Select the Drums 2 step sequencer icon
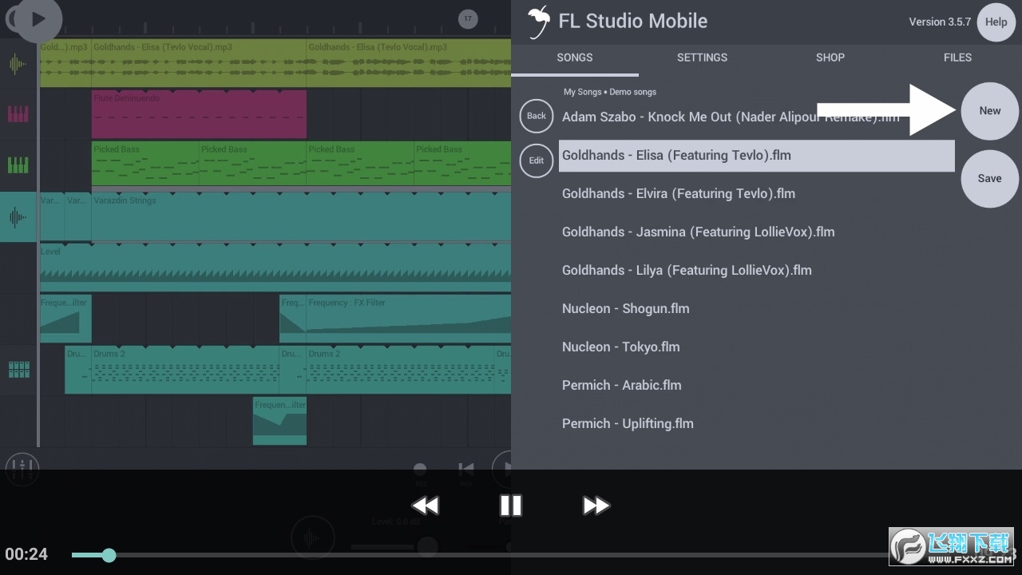This screenshot has height=575, width=1022. 18,370
